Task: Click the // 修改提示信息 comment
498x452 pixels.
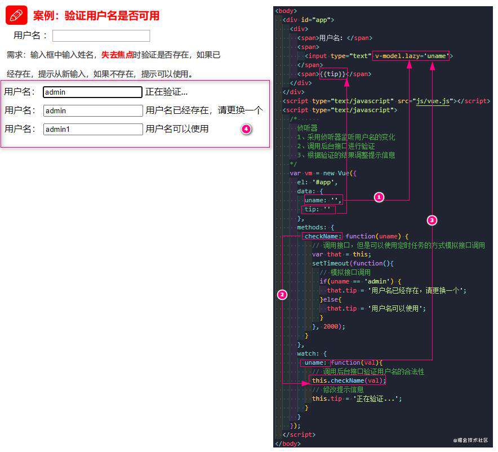Action: (x=337, y=389)
